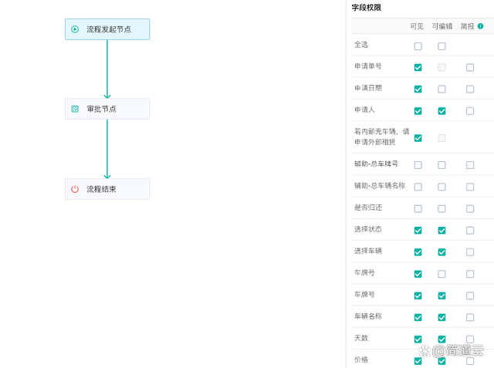Screen dimensions: 494x368
Task: Check 可见 for 辅助-总车牌号 field
Action: 418,165
